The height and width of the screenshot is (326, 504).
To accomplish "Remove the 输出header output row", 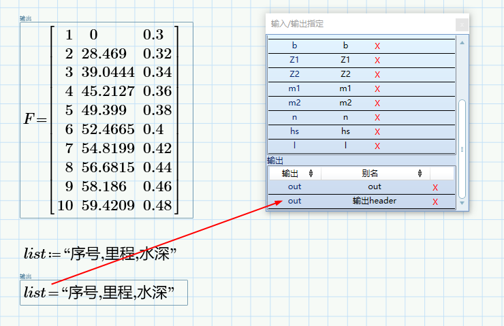I will pos(435,201).
